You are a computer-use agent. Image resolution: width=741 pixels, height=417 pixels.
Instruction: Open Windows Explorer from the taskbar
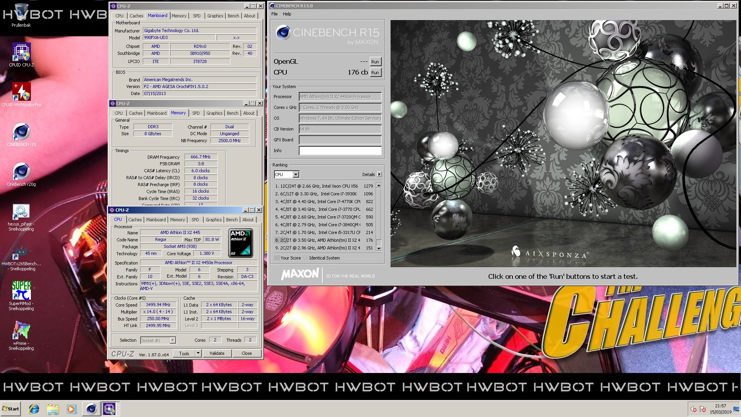pos(53,409)
